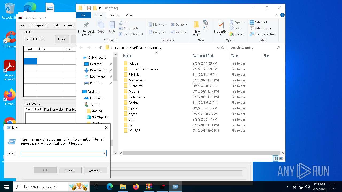Image resolution: width=342 pixels, height=192 pixels.
Task: Open Run dialog Open combo dropdown
Action: pos(104,153)
